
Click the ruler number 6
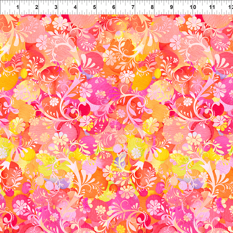tap(114, 7)
